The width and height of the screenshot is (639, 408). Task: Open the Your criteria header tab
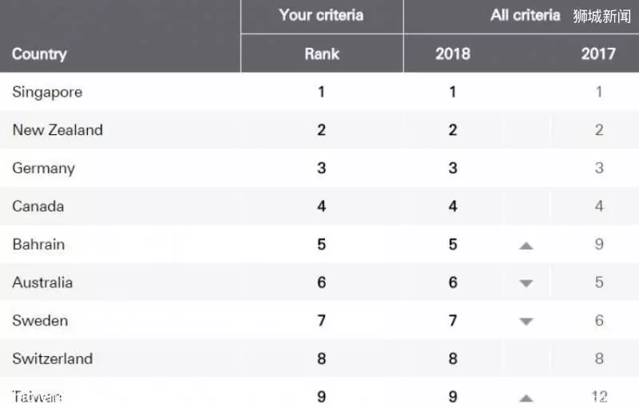(x=321, y=15)
